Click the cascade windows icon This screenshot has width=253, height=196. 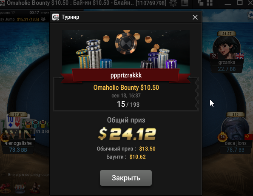200,3
